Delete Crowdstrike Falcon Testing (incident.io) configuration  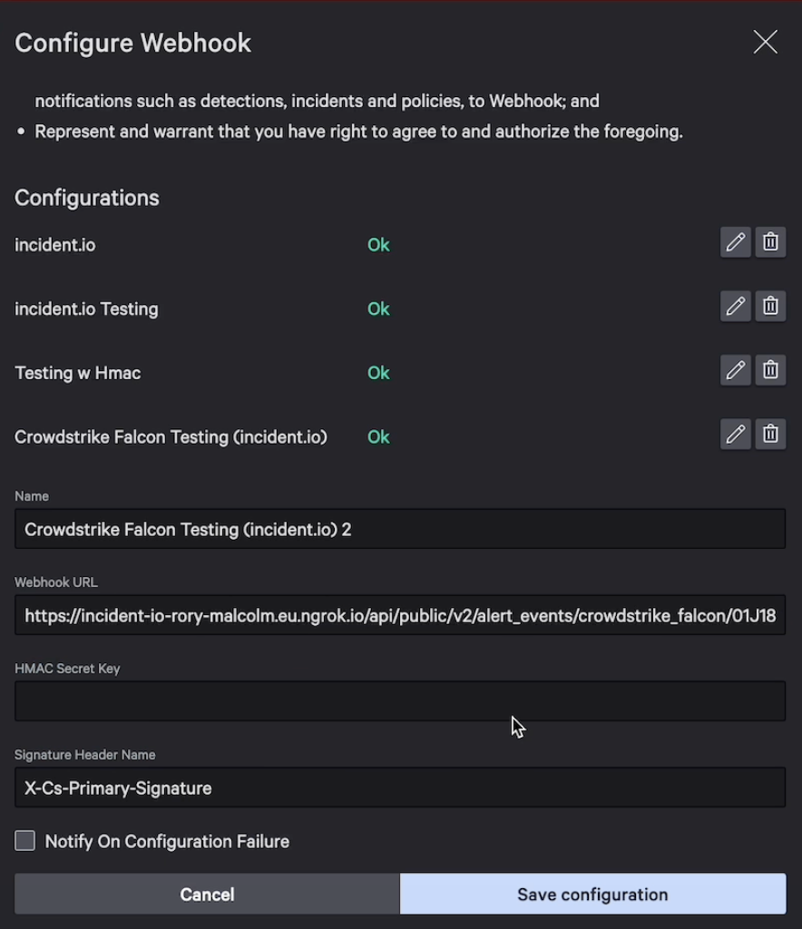[x=770, y=435]
